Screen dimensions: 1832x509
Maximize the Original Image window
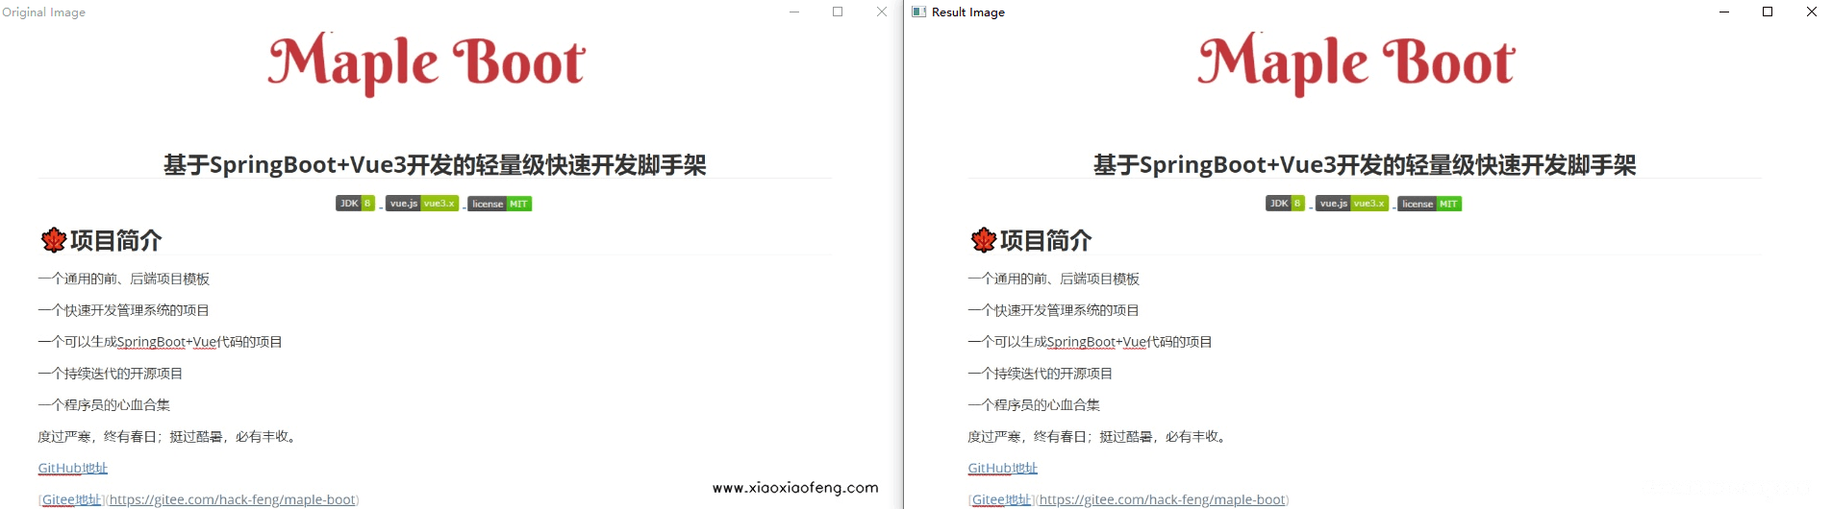click(x=838, y=12)
